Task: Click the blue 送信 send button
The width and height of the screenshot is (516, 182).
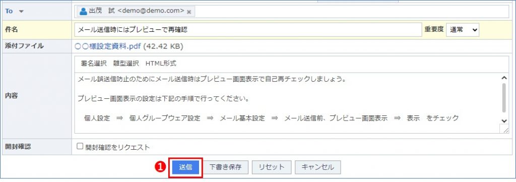Action: click(185, 167)
